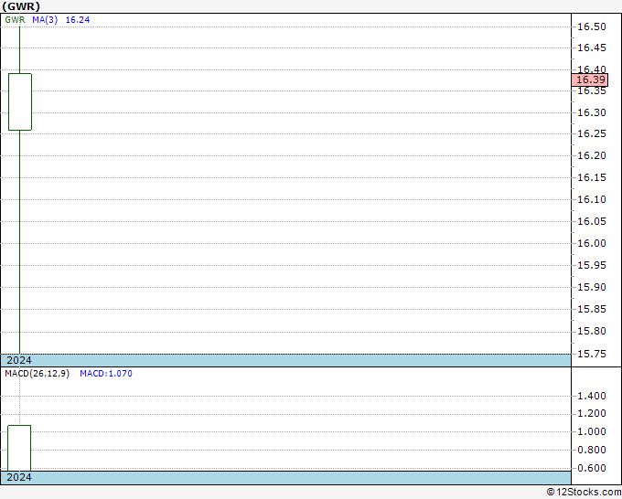Click the 1.000 MACD axis label

click(592, 431)
